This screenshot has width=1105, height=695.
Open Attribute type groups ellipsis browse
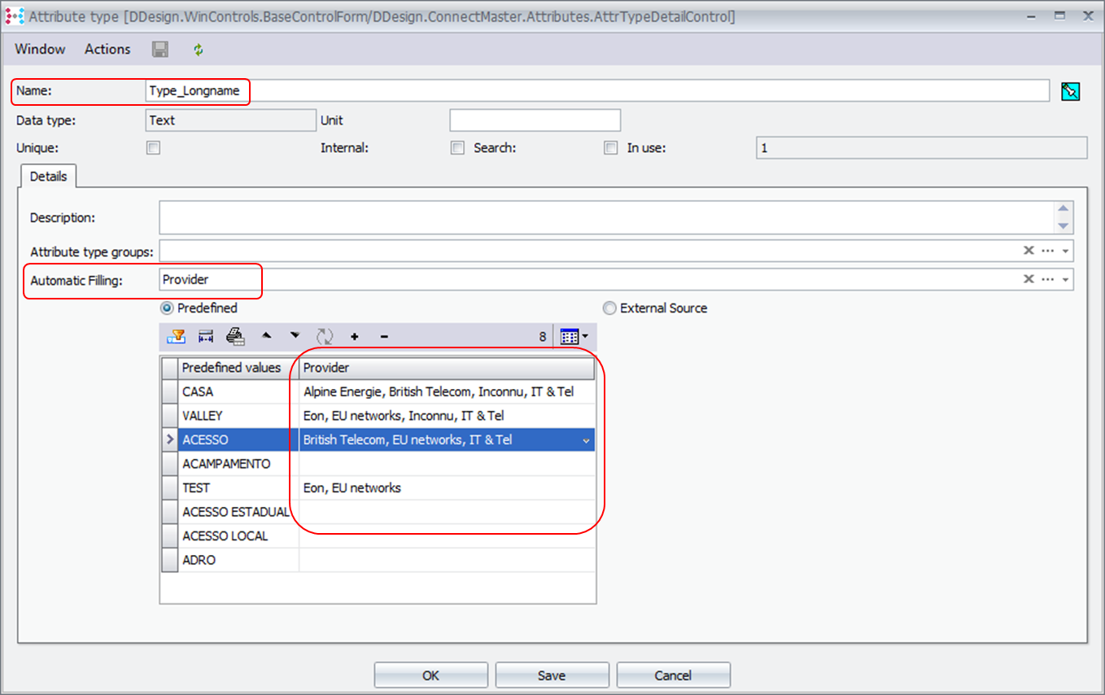coord(1048,251)
